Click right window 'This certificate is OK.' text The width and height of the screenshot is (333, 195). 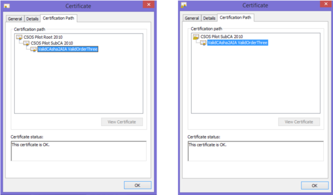coord(208,145)
